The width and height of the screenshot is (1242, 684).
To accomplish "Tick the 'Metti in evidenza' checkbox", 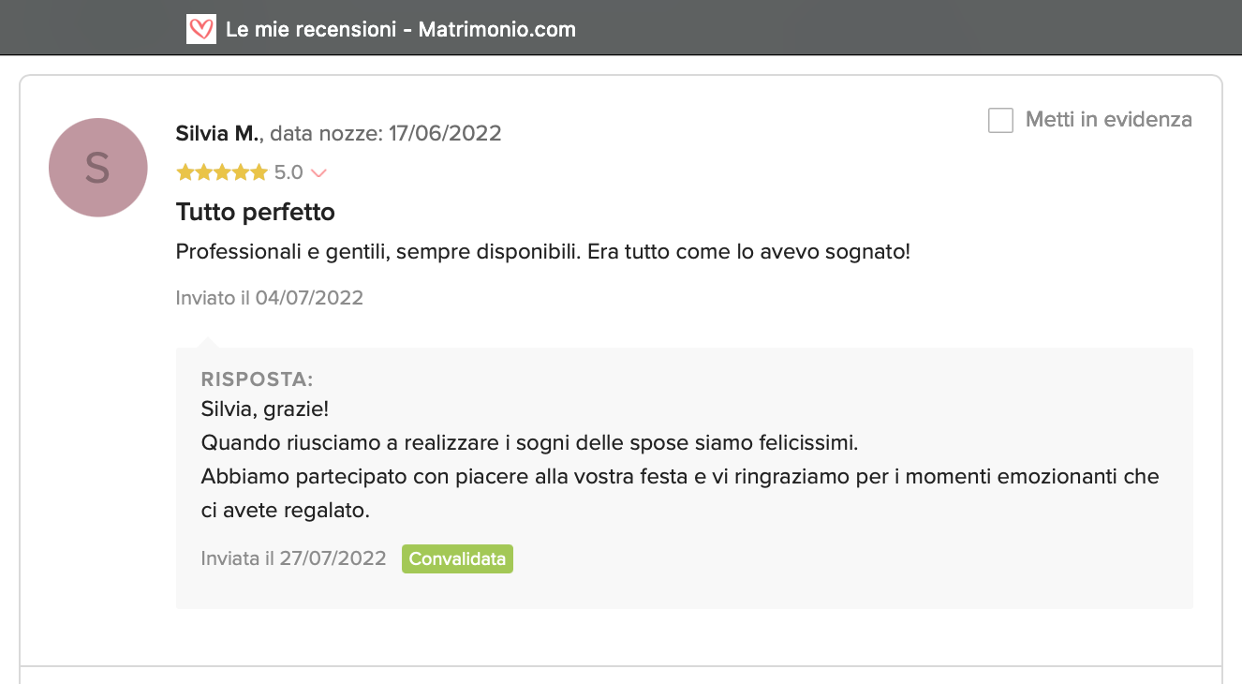I will coord(1000,120).
